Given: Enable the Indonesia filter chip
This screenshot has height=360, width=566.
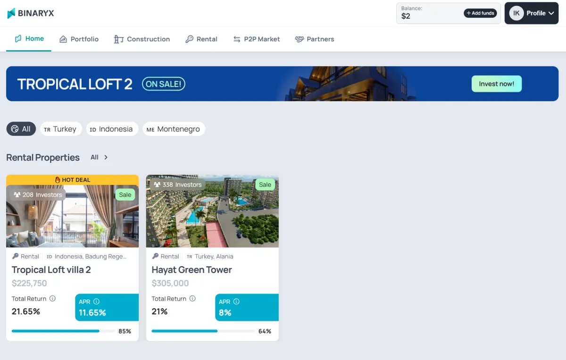Looking at the screenshot, I should pos(112,128).
